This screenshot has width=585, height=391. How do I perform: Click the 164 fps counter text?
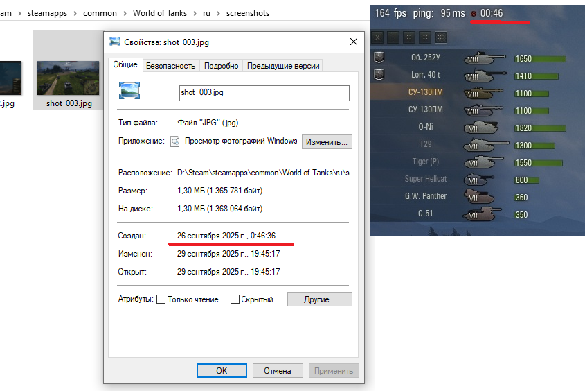point(390,13)
